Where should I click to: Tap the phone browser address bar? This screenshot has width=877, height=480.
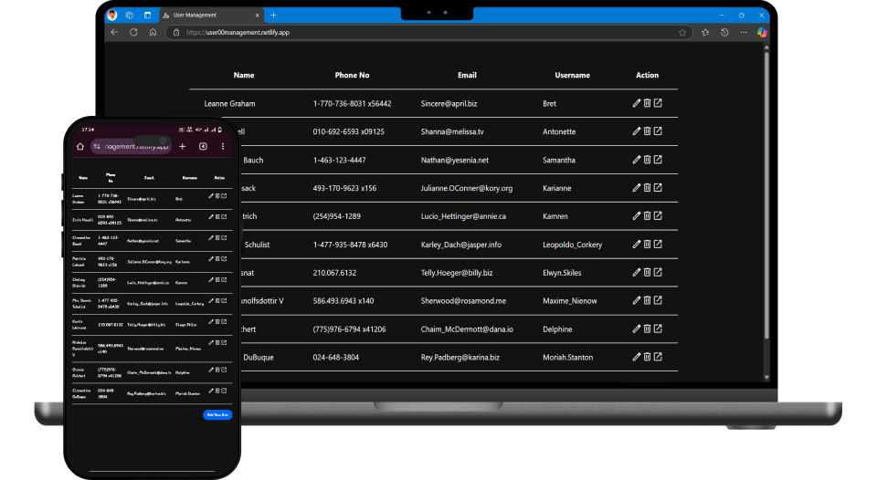[131, 146]
